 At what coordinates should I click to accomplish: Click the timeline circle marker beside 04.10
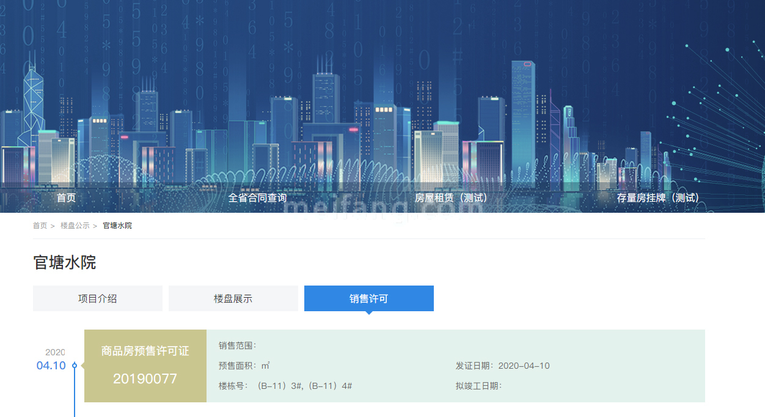click(x=75, y=366)
